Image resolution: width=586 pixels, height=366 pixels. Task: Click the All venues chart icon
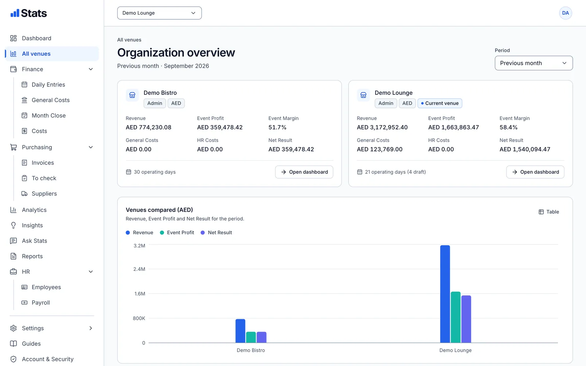click(x=14, y=54)
